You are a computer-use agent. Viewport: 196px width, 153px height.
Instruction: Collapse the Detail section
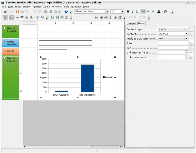click(x=5, y=51)
